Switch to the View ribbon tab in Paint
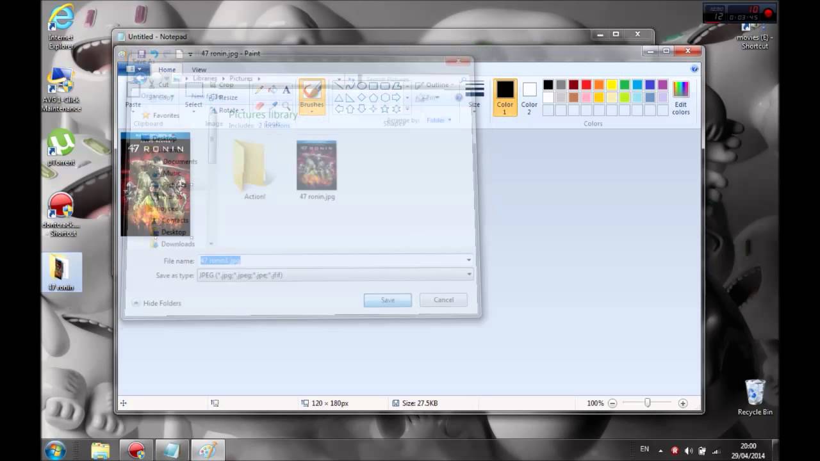820x461 pixels. [199, 70]
